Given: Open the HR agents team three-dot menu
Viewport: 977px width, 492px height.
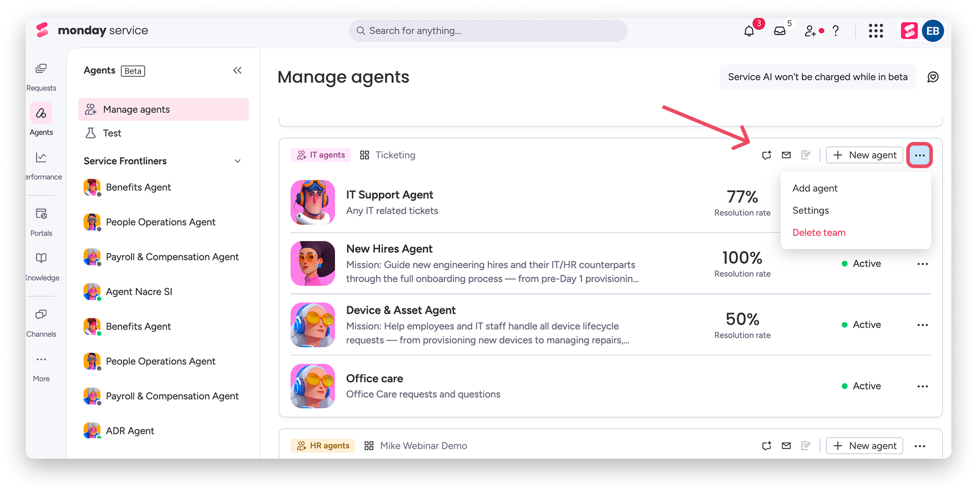Looking at the screenshot, I should [x=920, y=446].
